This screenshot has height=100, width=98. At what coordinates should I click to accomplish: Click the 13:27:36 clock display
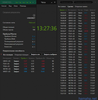(47, 28)
